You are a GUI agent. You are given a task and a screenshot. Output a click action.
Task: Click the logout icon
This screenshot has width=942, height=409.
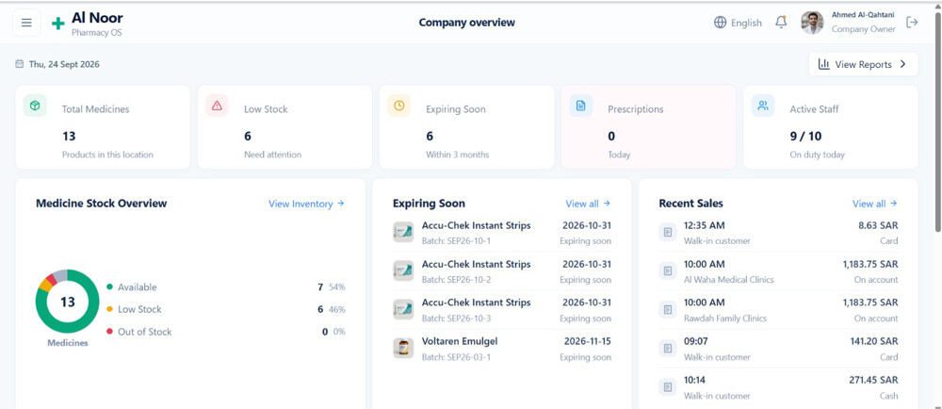[912, 23]
